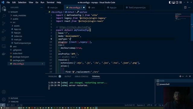Switch to PROBLEMS panel tab
The height and width of the screenshot is (109, 193).
pos(53,77)
